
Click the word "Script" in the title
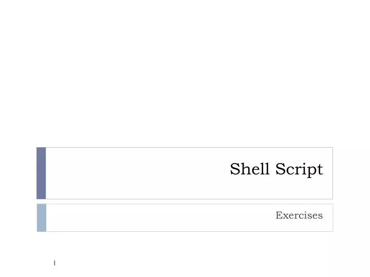299,169
